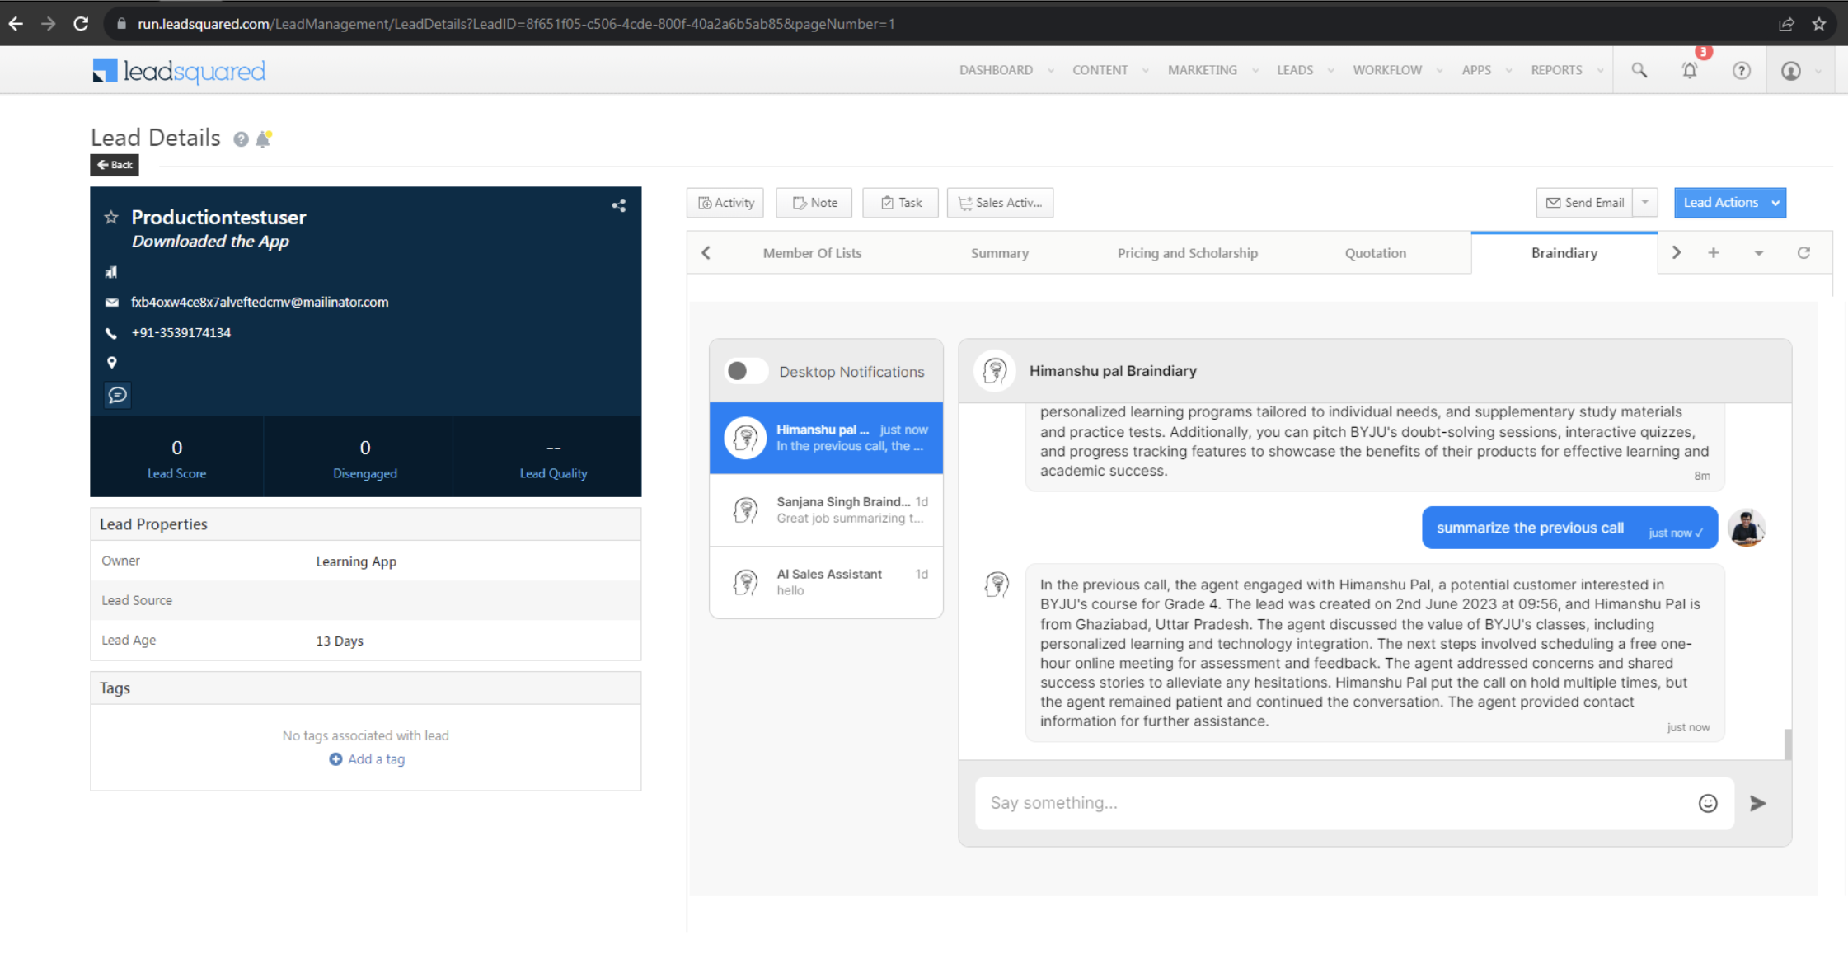1848x958 pixels.
Task: Click the chat bubble icon on lead card
Action: tap(118, 395)
